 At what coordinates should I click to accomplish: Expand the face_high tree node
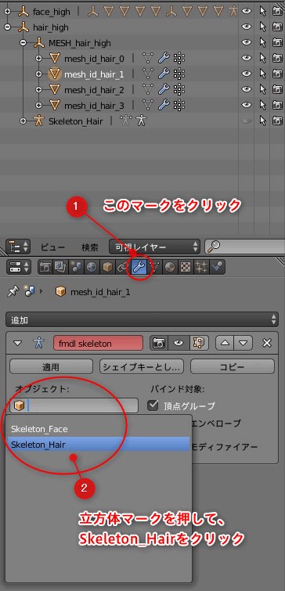[x=7, y=12]
